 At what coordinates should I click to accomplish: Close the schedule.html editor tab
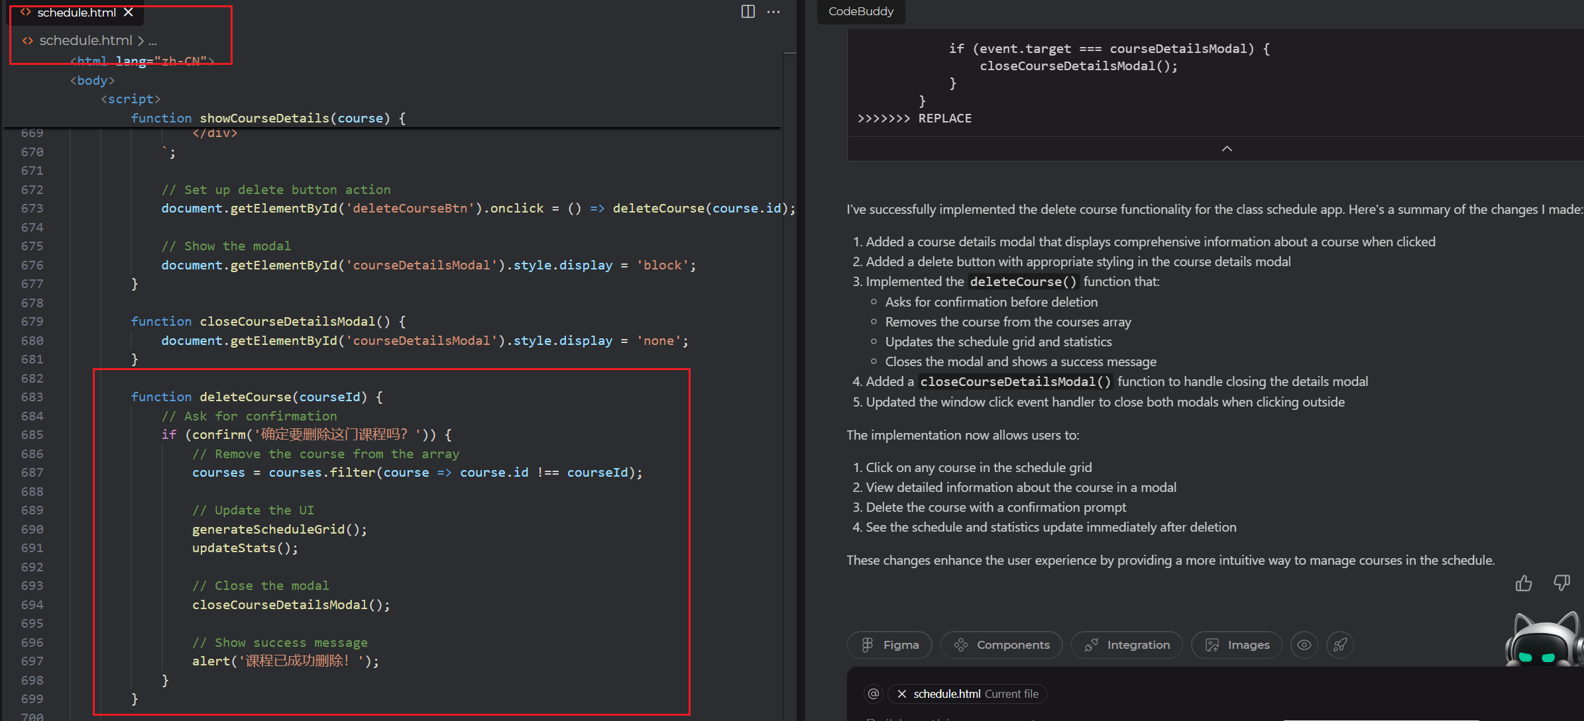coord(129,12)
